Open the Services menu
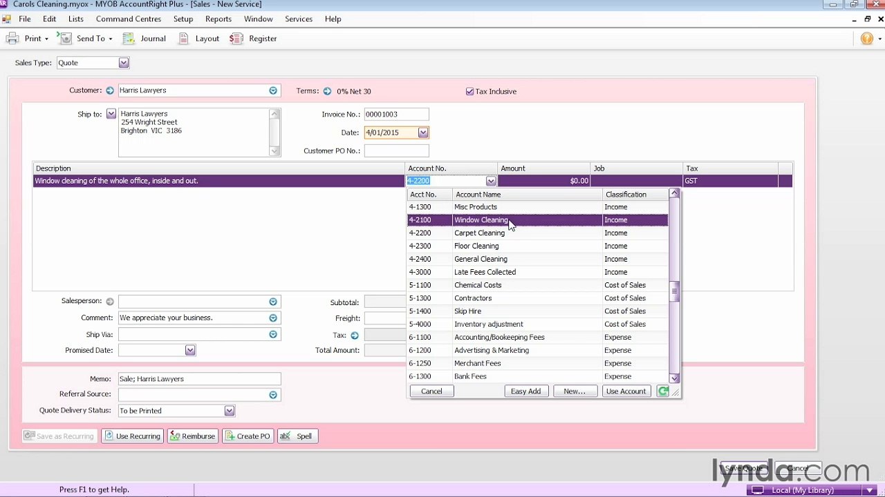Viewport: 885px width, 497px height. click(x=299, y=19)
